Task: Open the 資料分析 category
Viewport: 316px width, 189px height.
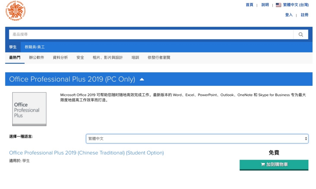Action: pyautogui.click(x=60, y=58)
